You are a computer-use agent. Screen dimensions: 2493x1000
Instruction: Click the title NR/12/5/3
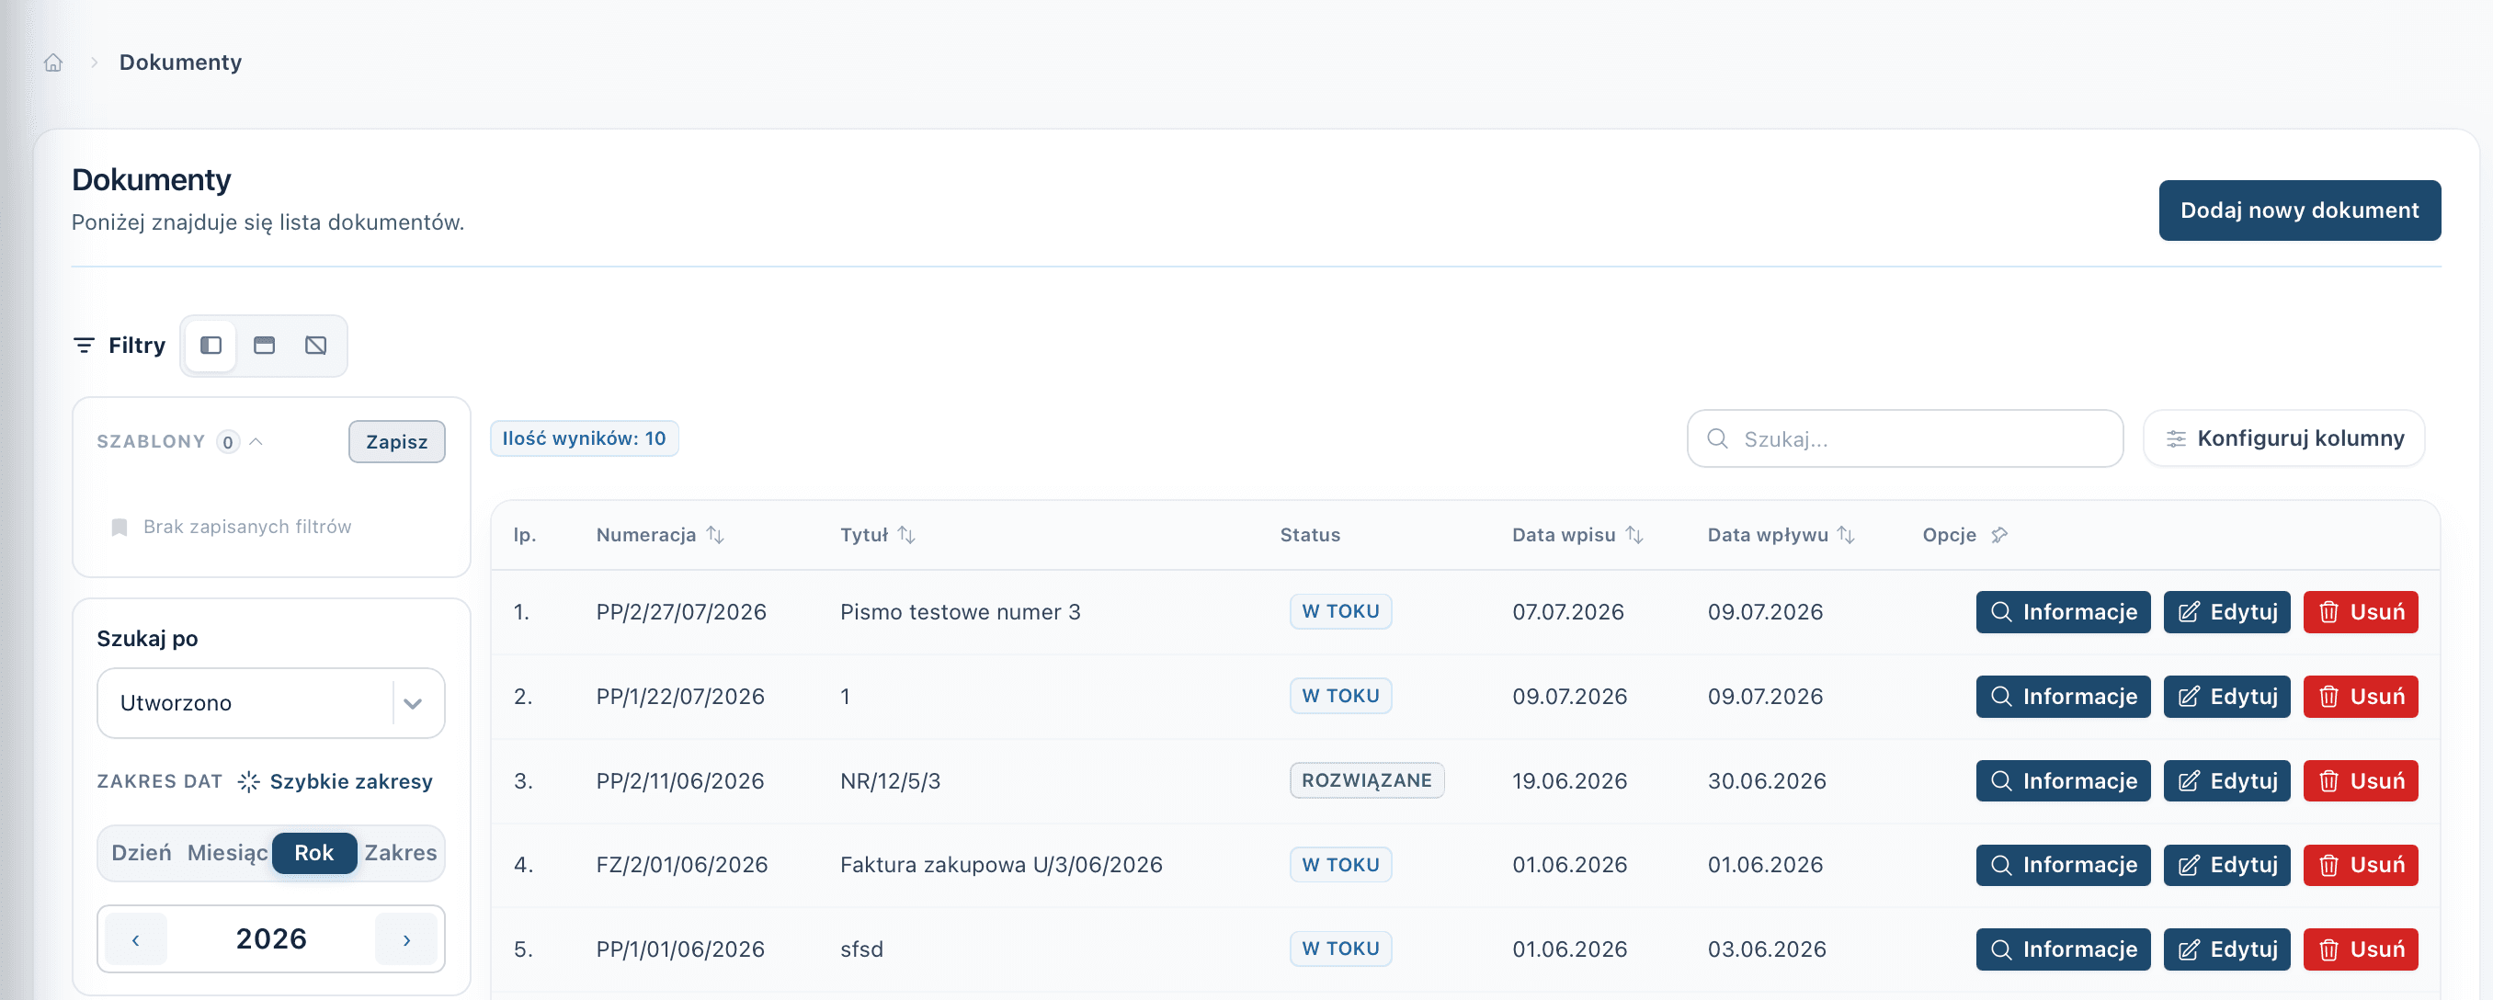891,781
